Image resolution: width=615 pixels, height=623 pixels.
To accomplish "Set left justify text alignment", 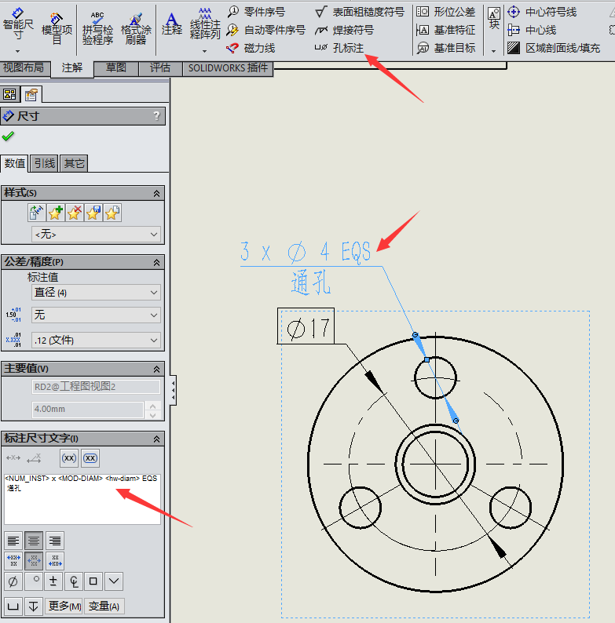I will (x=13, y=541).
